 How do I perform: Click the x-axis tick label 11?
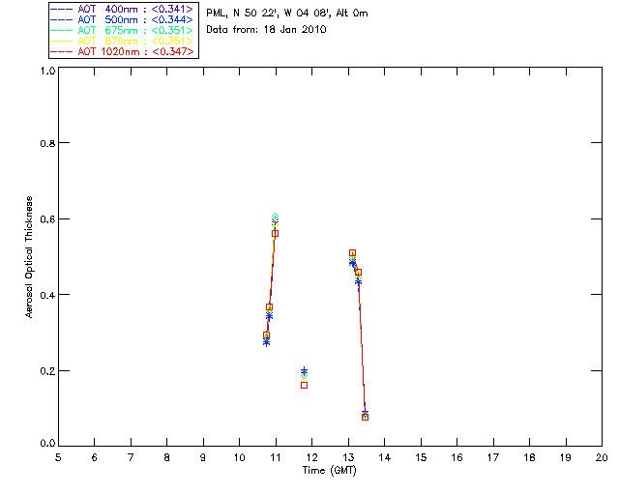tap(276, 457)
